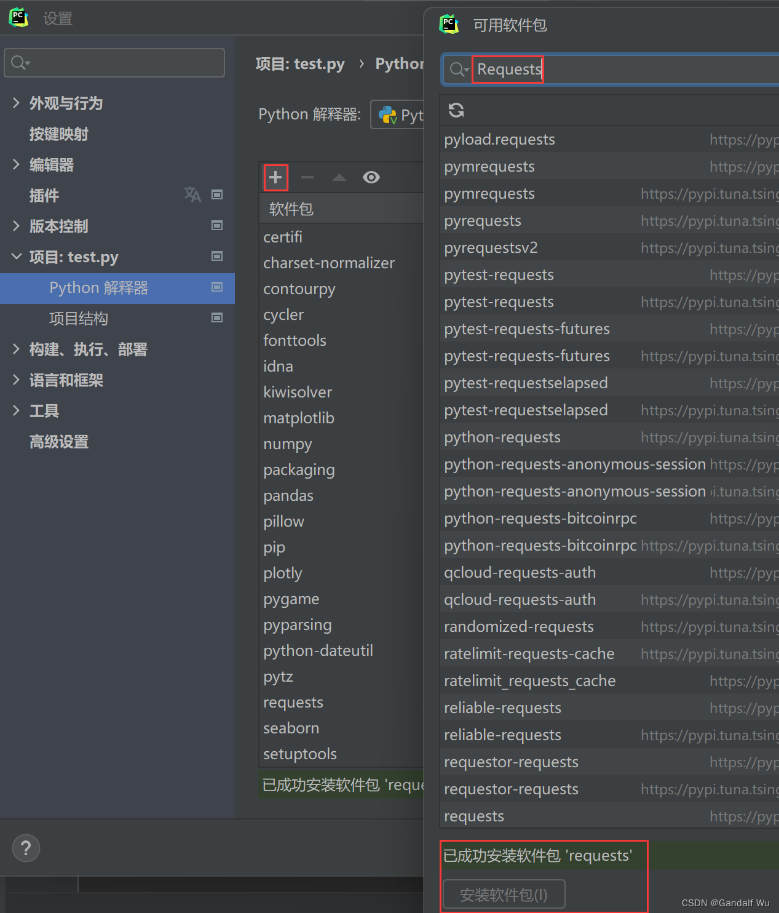Viewport: 779px width, 913px height.
Task: Click the settings search input field
Action: click(114, 62)
